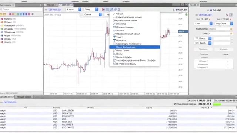Click the green status icon on chart

186,14
